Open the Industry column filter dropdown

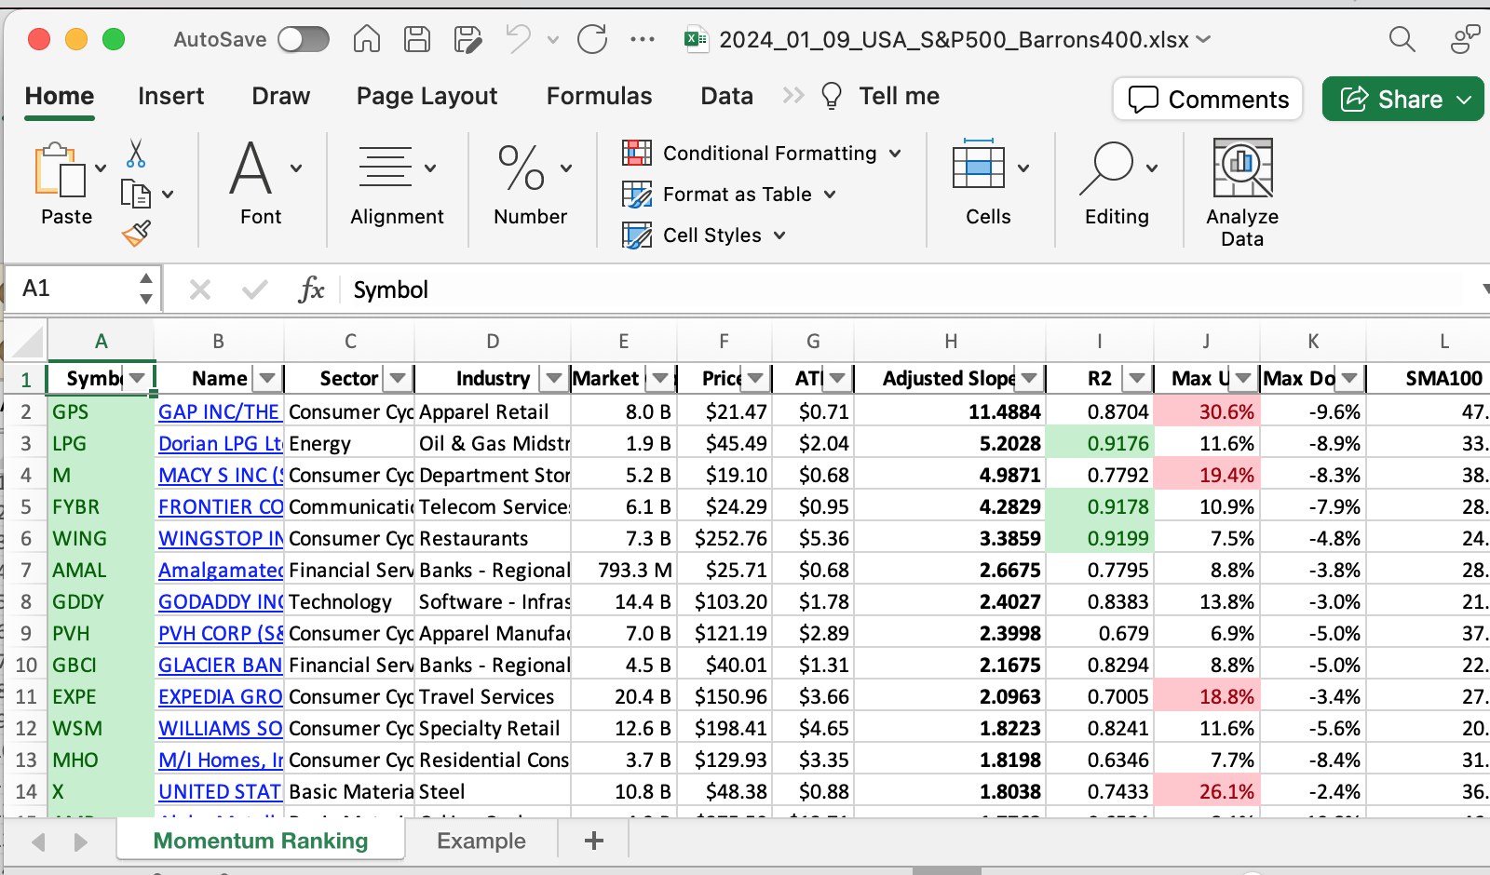(x=554, y=378)
